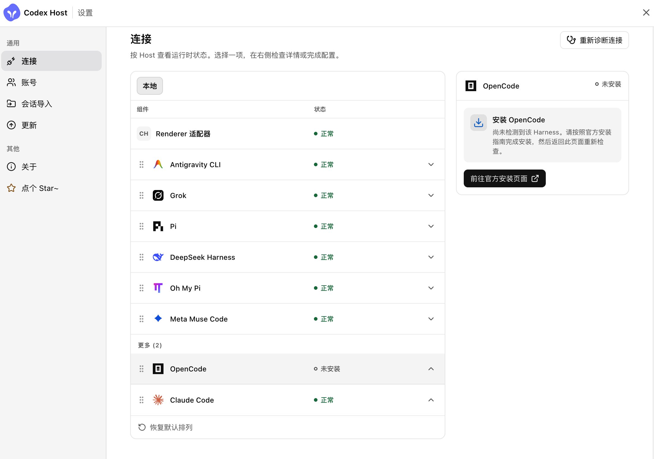Viewport: 654px width, 459px height.
Task: Click 恢复默认排列 to reset order
Action: pyautogui.click(x=165, y=427)
